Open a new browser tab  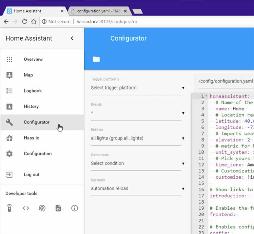click(138, 11)
